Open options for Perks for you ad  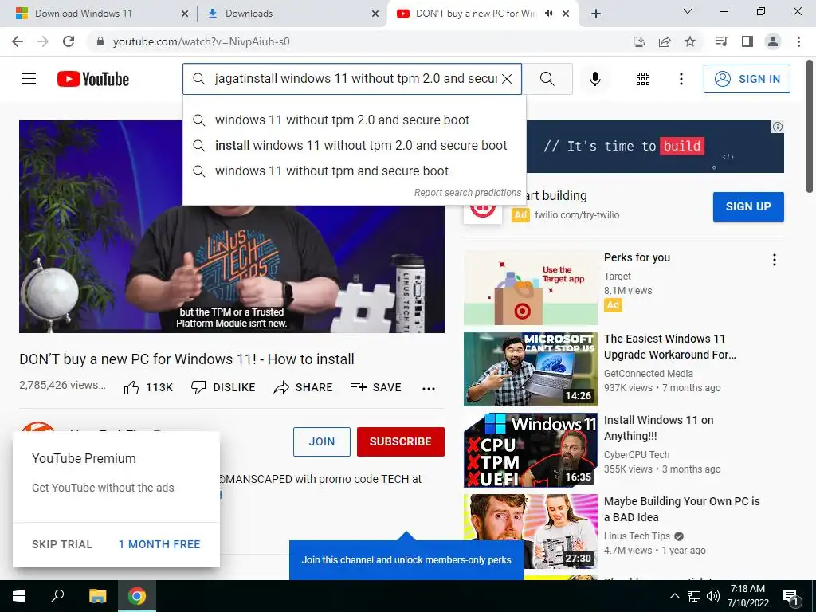coord(775,260)
